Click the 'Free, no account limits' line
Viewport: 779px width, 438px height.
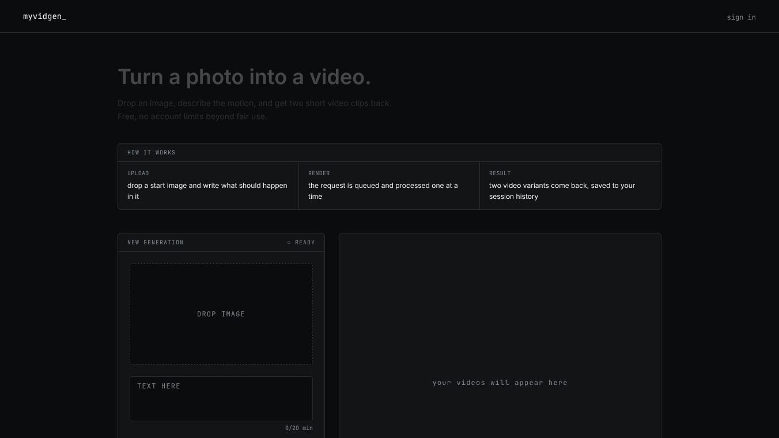(192, 116)
